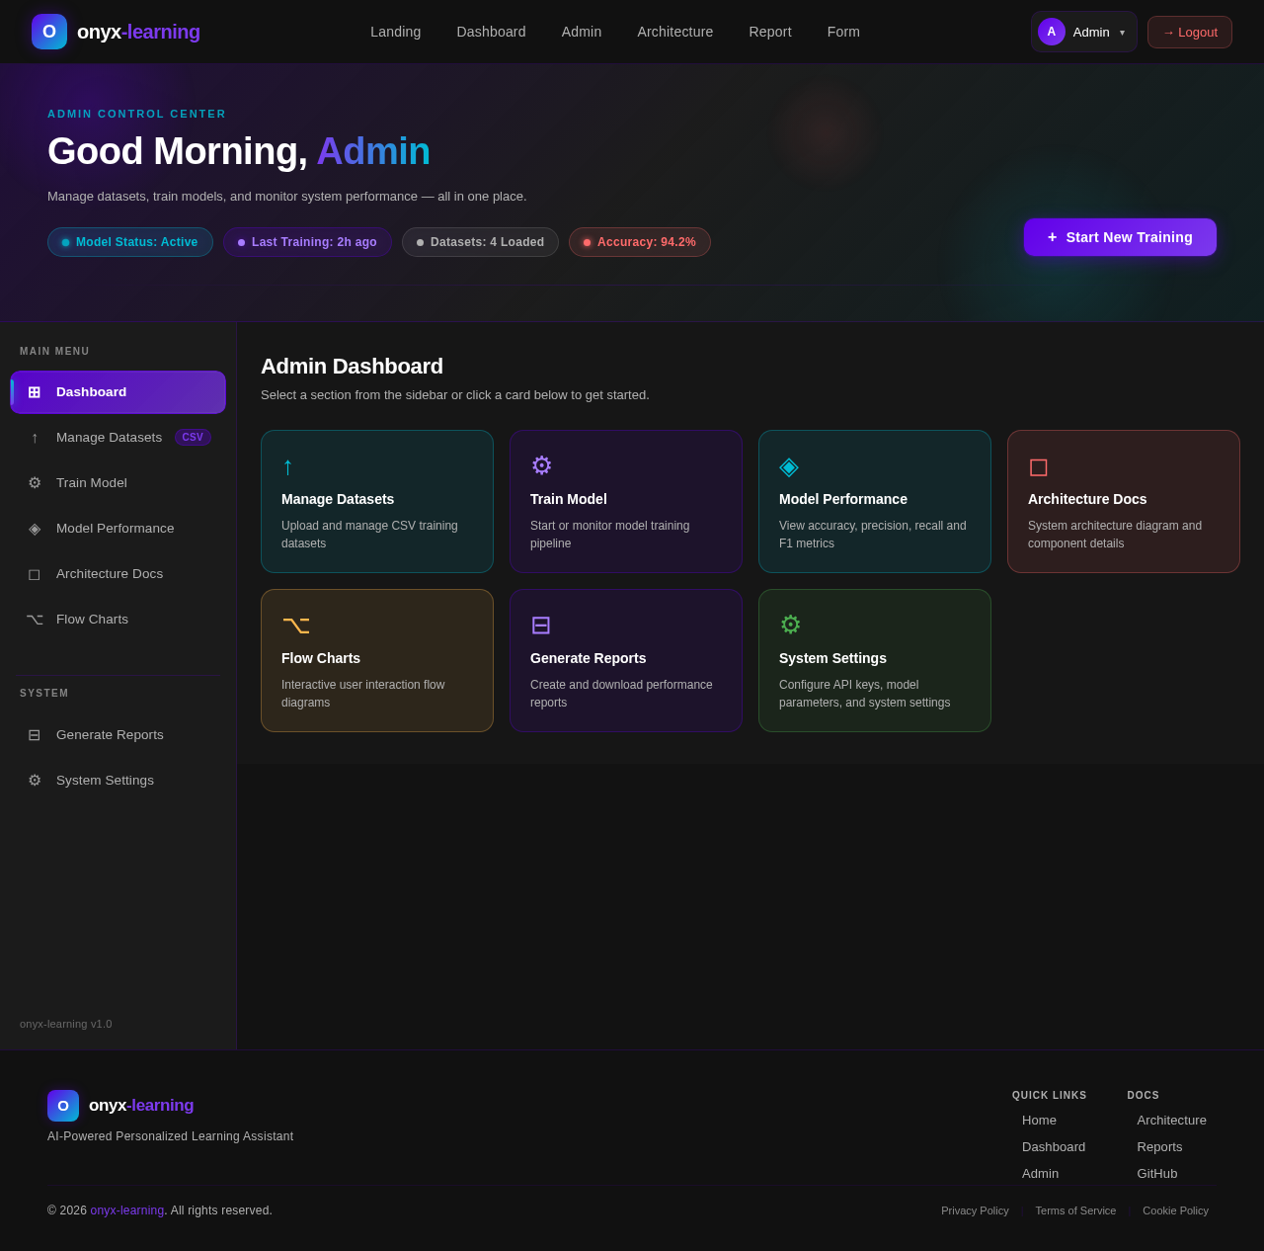Open the Flow Charts card title

[x=321, y=658]
